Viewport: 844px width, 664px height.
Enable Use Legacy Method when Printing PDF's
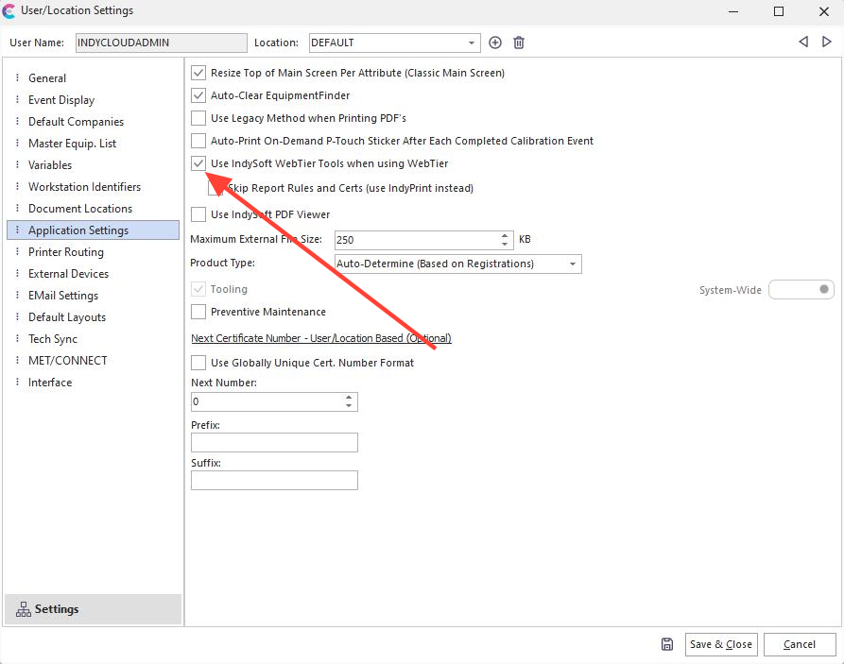point(198,118)
